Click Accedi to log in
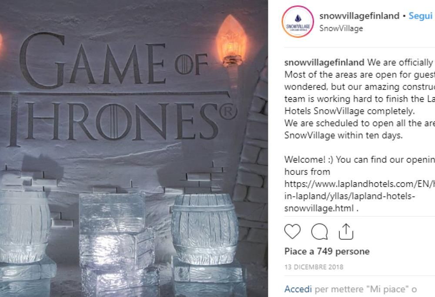 298,289
